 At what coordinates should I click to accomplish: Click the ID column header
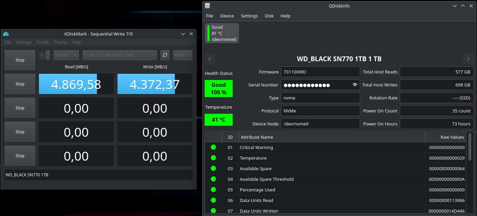[230, 137]
